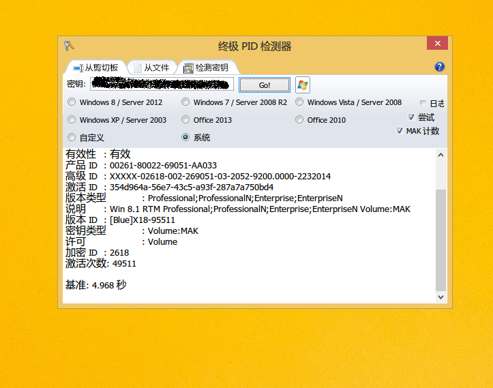Click the activation count 49511

pyautogui.click(x=124, y=264)
